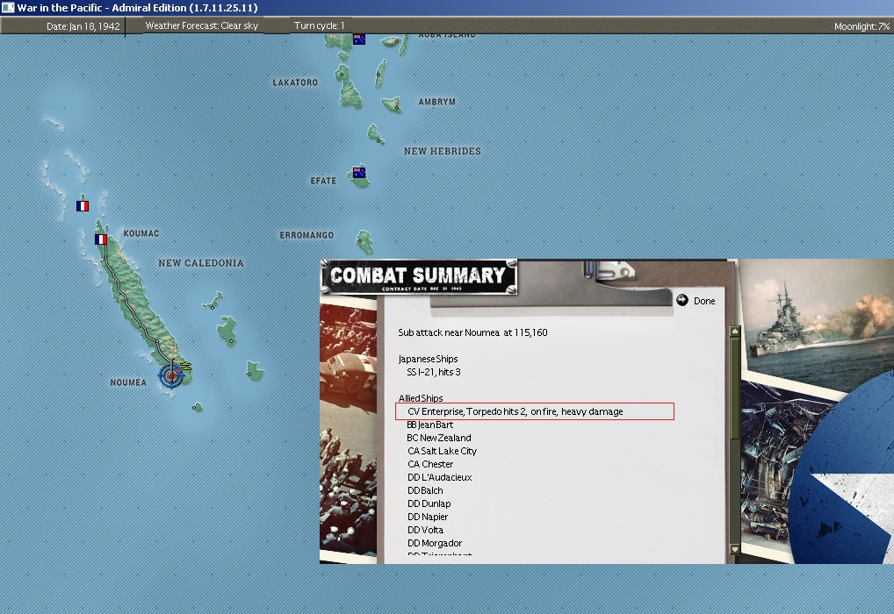Click the Erromango island base dot
894x614 pixels.
[360, 241]
